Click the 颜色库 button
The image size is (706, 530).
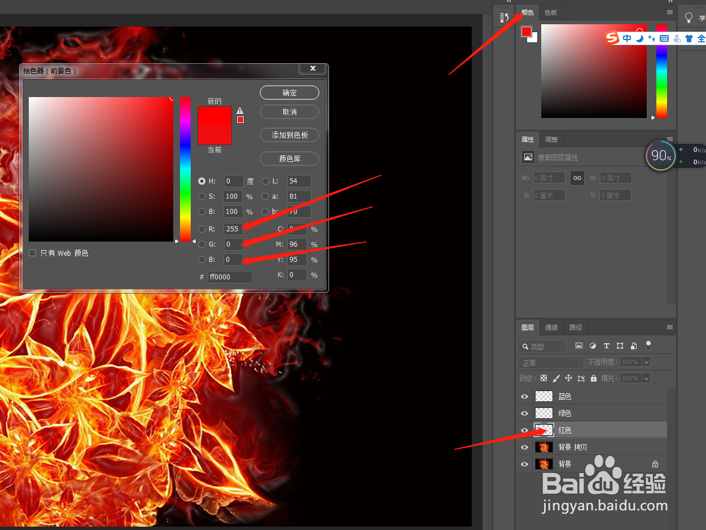point(290,159)
